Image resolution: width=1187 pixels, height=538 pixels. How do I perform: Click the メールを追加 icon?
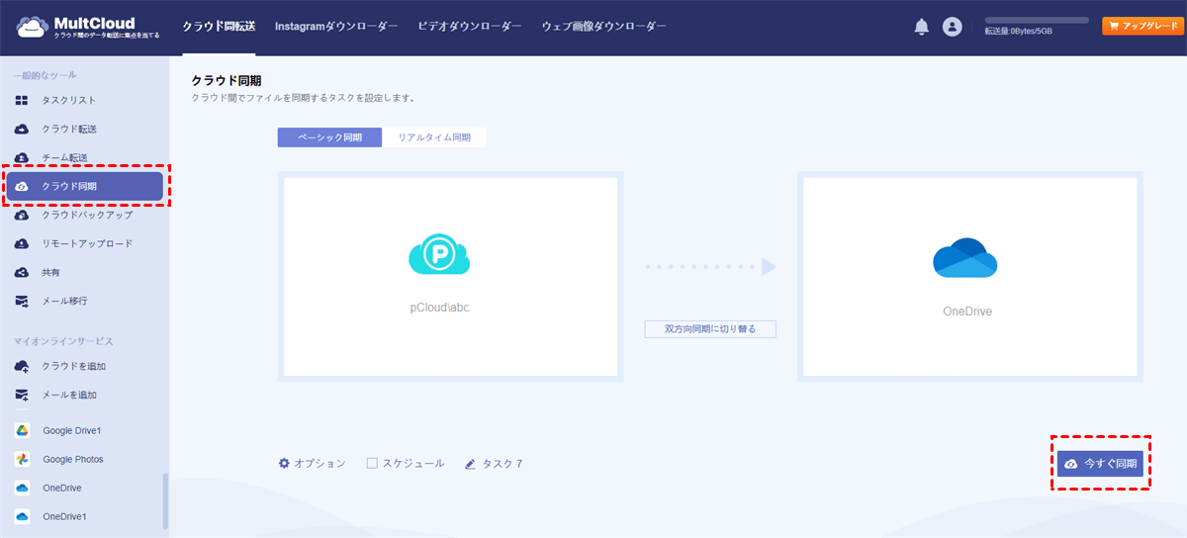click(22, 395)
